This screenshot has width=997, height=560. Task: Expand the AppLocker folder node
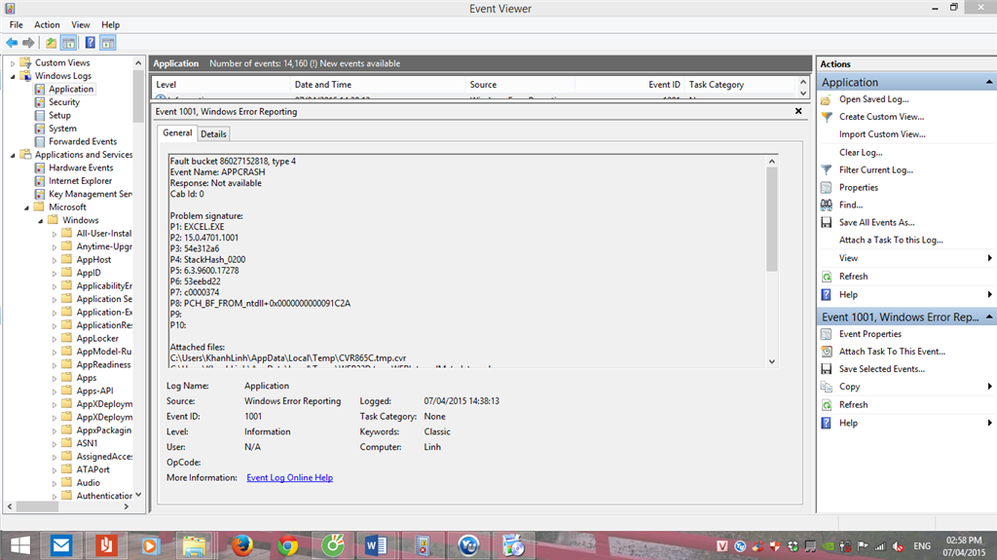click(55, 339)
